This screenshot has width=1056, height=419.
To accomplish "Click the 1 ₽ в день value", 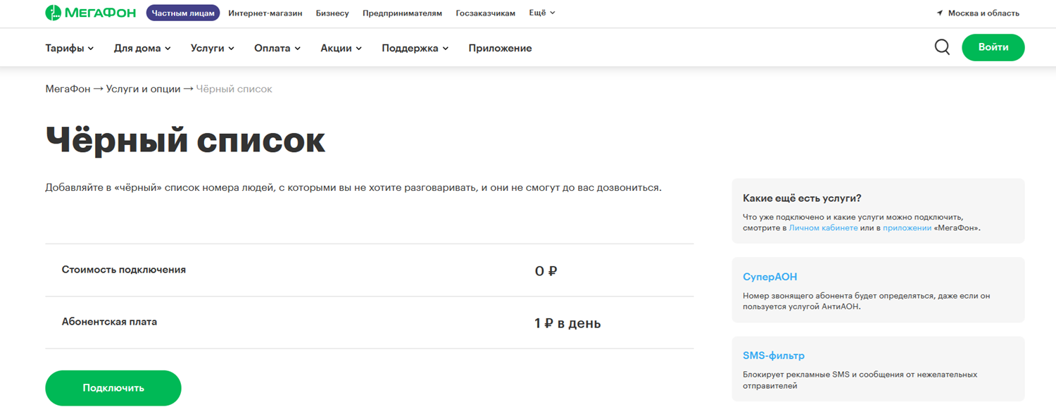I will [567, 323].
